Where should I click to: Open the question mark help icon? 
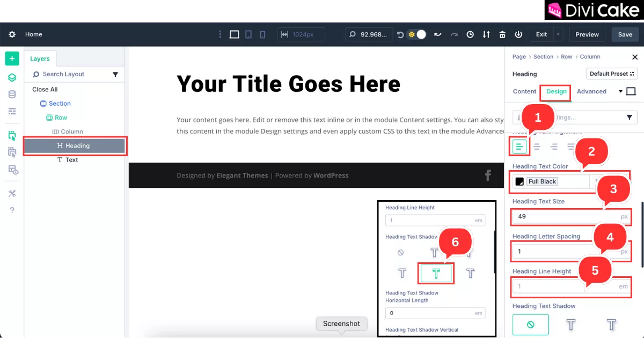click(x=12, y=210)
